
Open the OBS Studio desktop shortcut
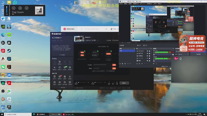[x=3, y=91]
